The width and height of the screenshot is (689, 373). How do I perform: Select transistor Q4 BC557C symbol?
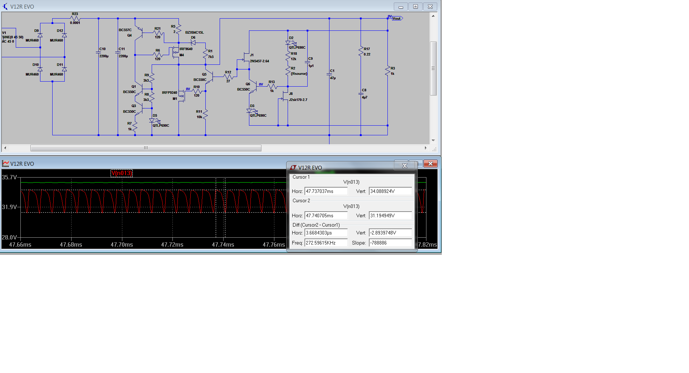[x=138, y=34]
